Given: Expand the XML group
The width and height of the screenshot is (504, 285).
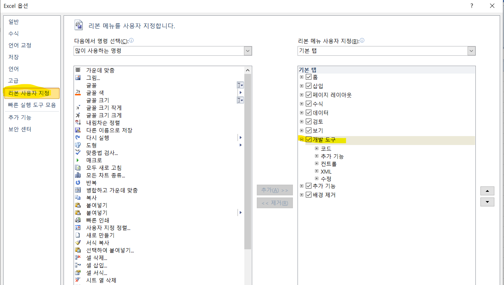Looking at the screenshot, I should (316, 171).
